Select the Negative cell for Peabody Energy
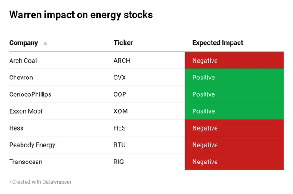 (234, 145)
